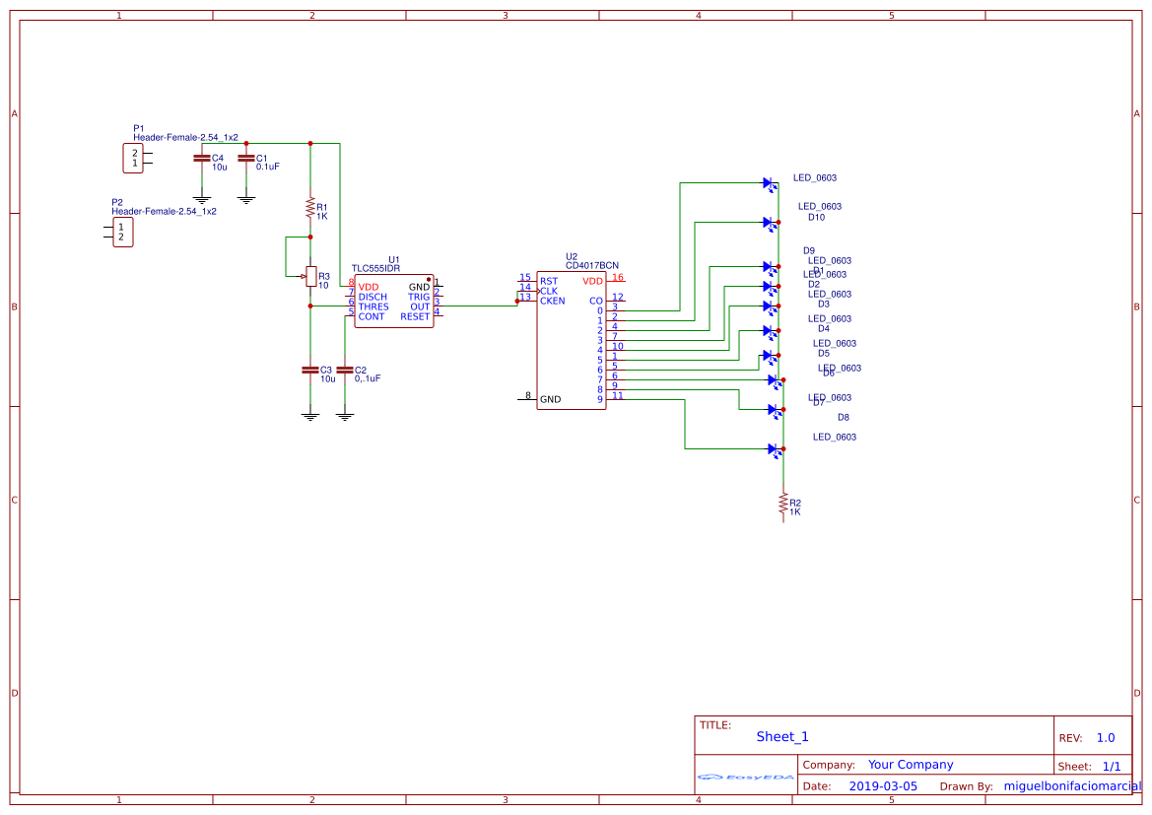Select the R3 potentiometer symbol
This screenshot has height=815, width=1152.
pos(310,277)
